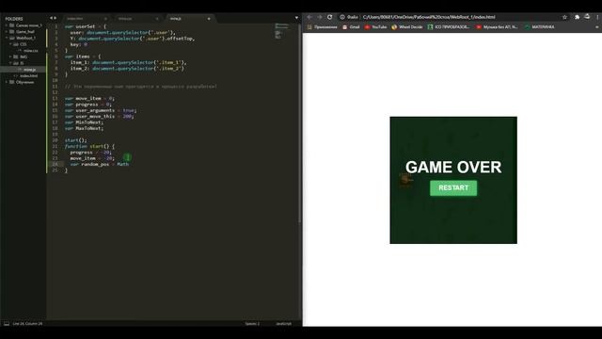Click 'var userSet' on line 1
Image resolution: width=602 pixels, height=339 pixels.
click(x=80, y=26)
